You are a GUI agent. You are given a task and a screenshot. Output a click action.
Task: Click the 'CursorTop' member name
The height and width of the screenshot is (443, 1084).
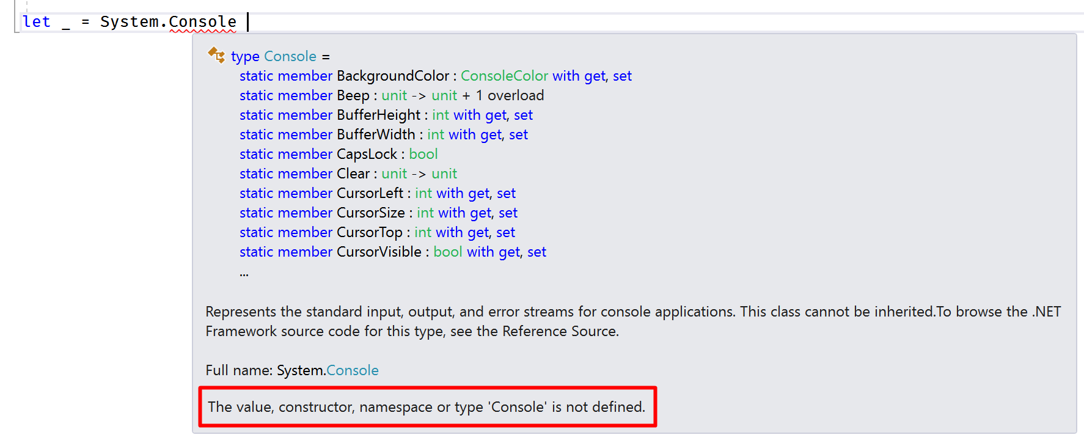(370, 232)
